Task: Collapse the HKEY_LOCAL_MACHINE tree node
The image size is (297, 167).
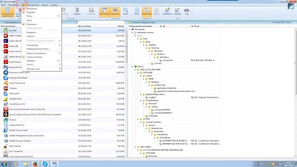Action: [x=135, y=70]
